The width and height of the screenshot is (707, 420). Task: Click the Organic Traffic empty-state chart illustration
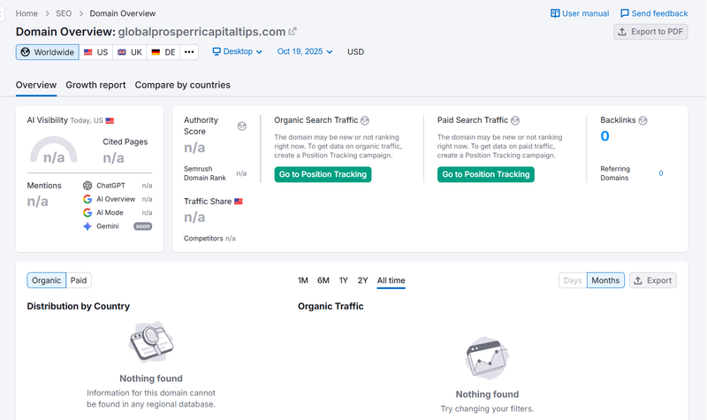tap(487, 358)
